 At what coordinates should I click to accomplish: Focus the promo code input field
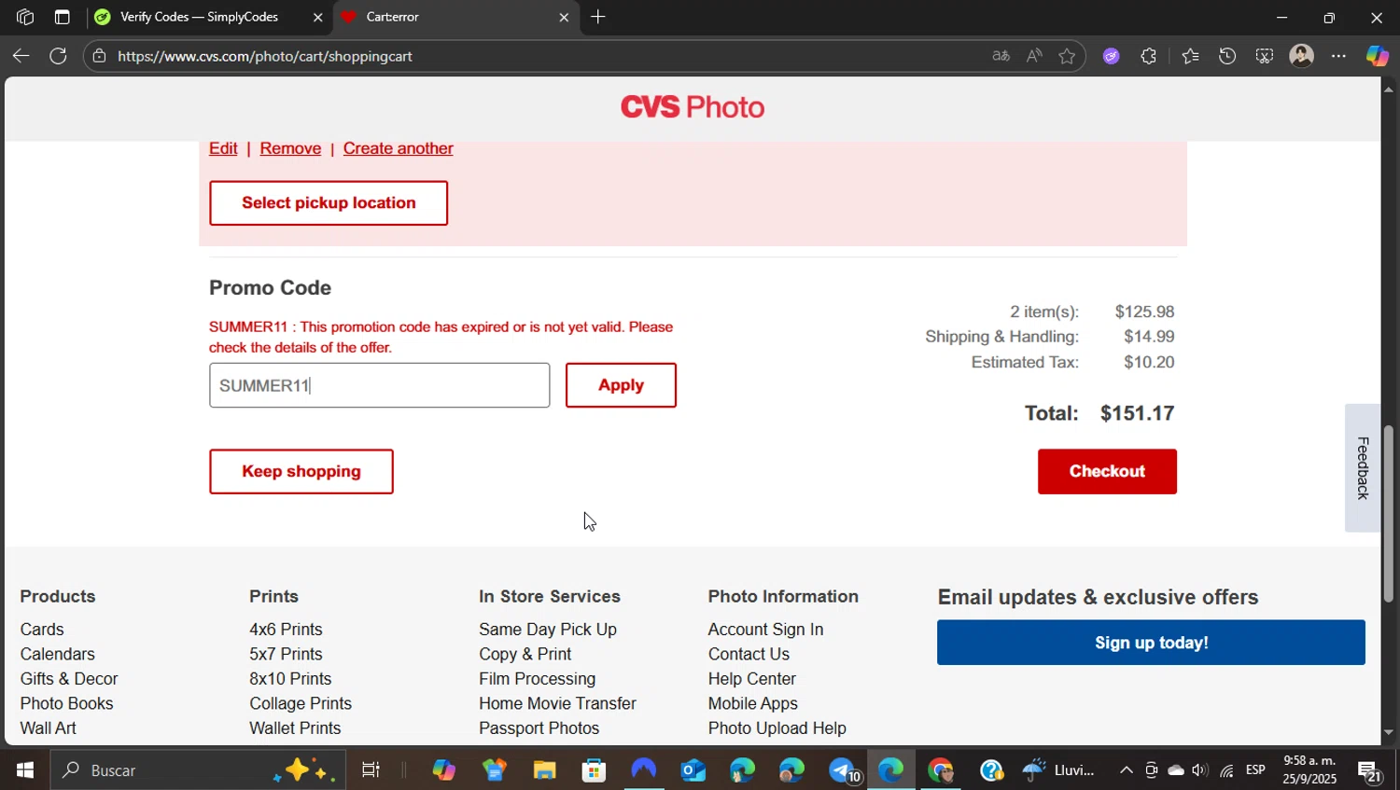coord(379,385)
